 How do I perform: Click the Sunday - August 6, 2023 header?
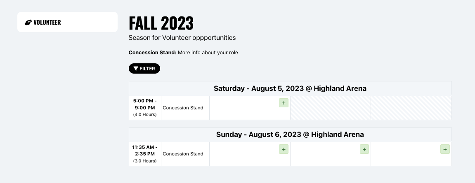click(290, 134)
